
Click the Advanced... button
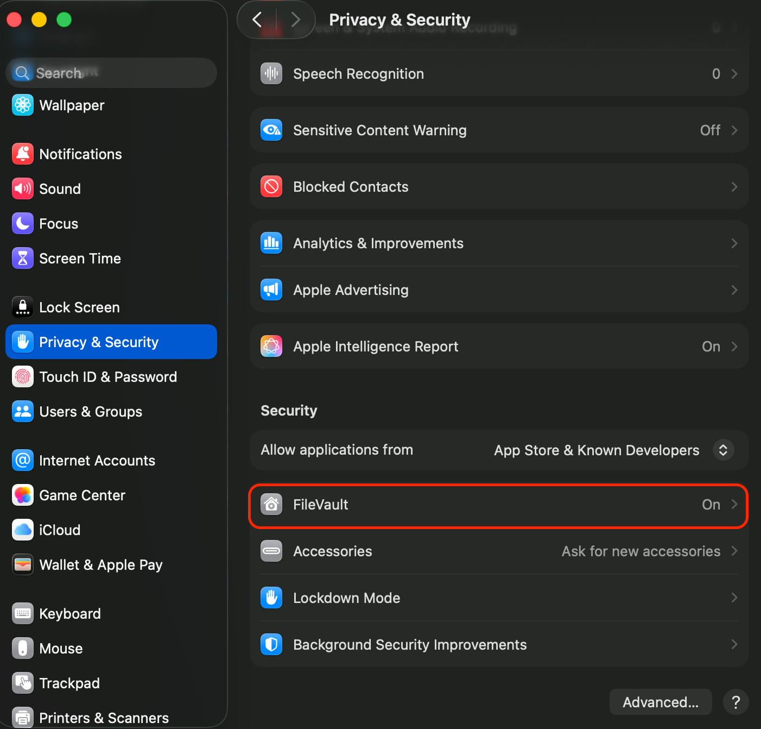(661, 702)
